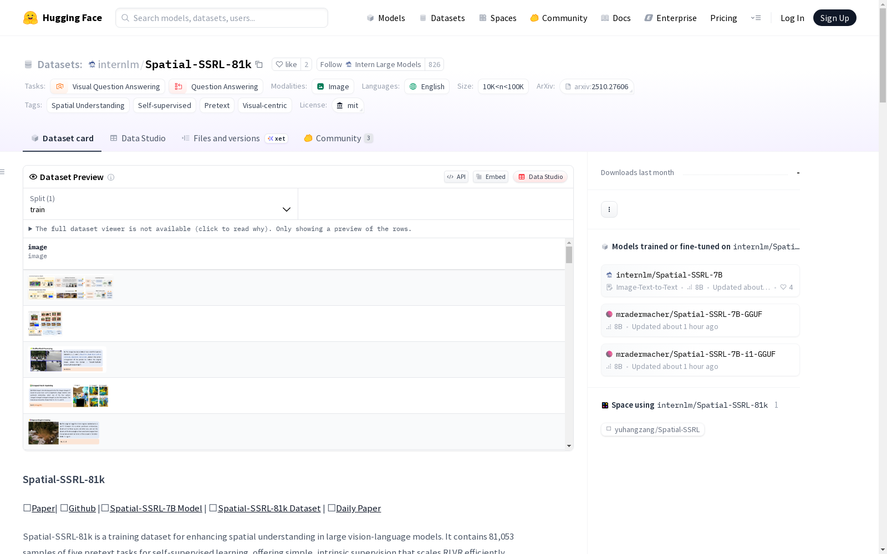Image resolution: width=887 pixels, height=554 pixels.
Task: Switch to the Community tab with 3 discussions
Action: pos(338,138)
